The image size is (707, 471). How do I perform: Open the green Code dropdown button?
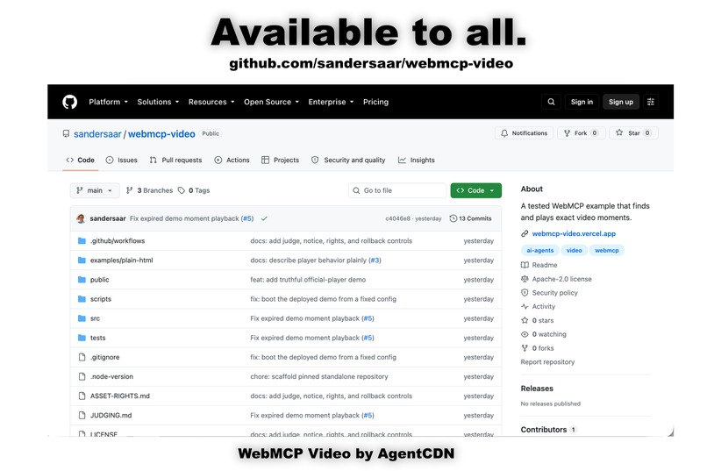pyautogui.click(x=475, y=190)
